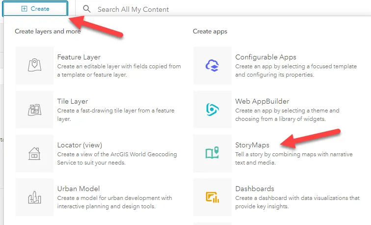
Task: Select the Tile Layer icon
Action: pos(34,110)
